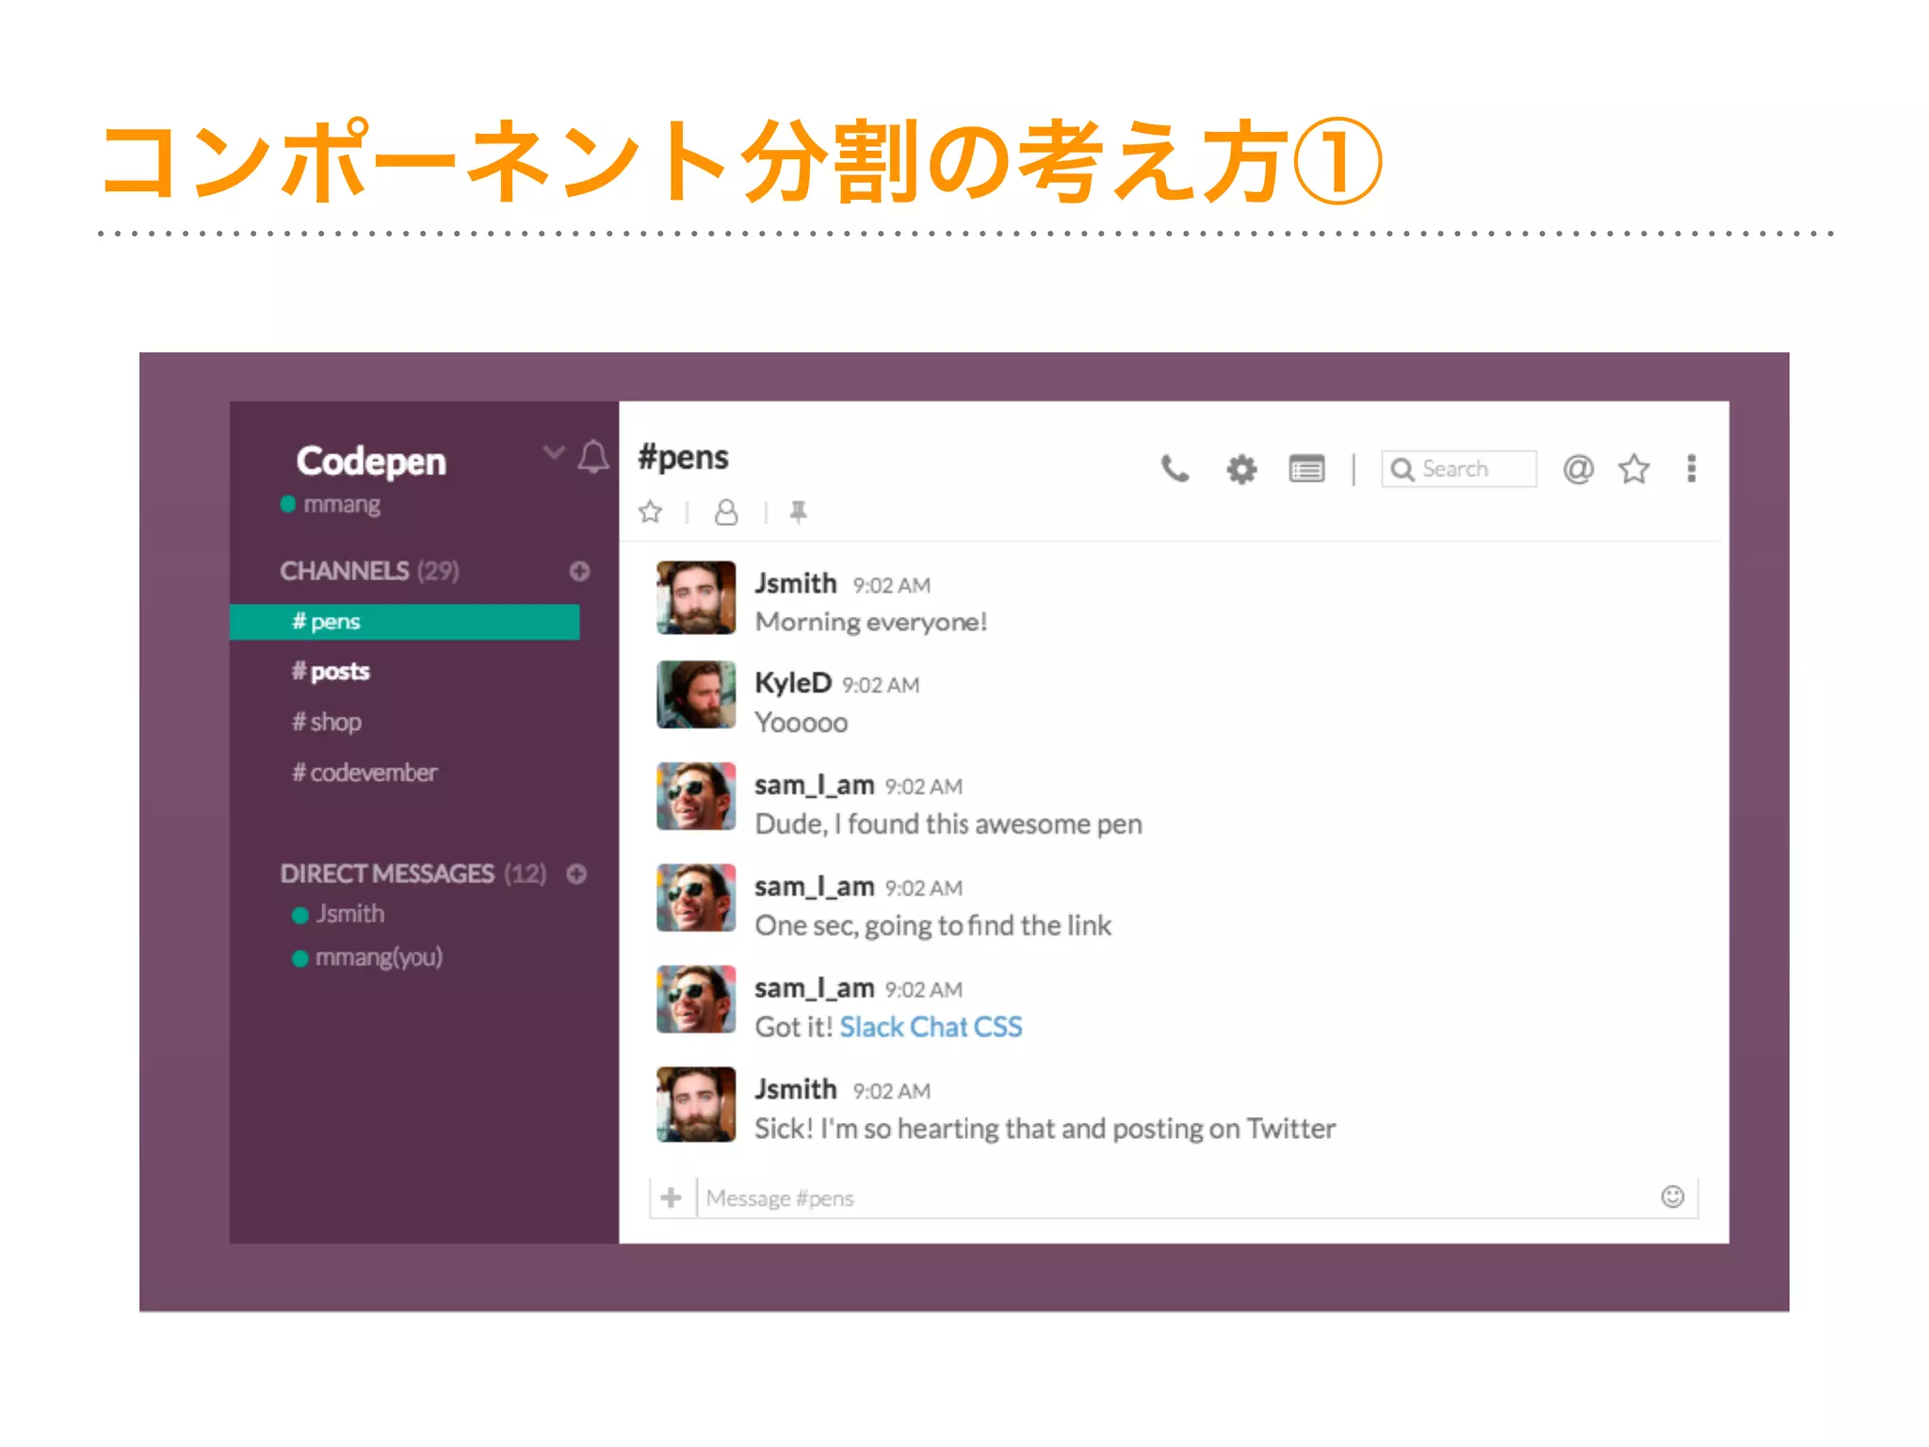Viewport: 1929px width, 1447px height.
Task: Open mentions with the @ icon
Action: pyautogui.click(x=1578, y=468)
